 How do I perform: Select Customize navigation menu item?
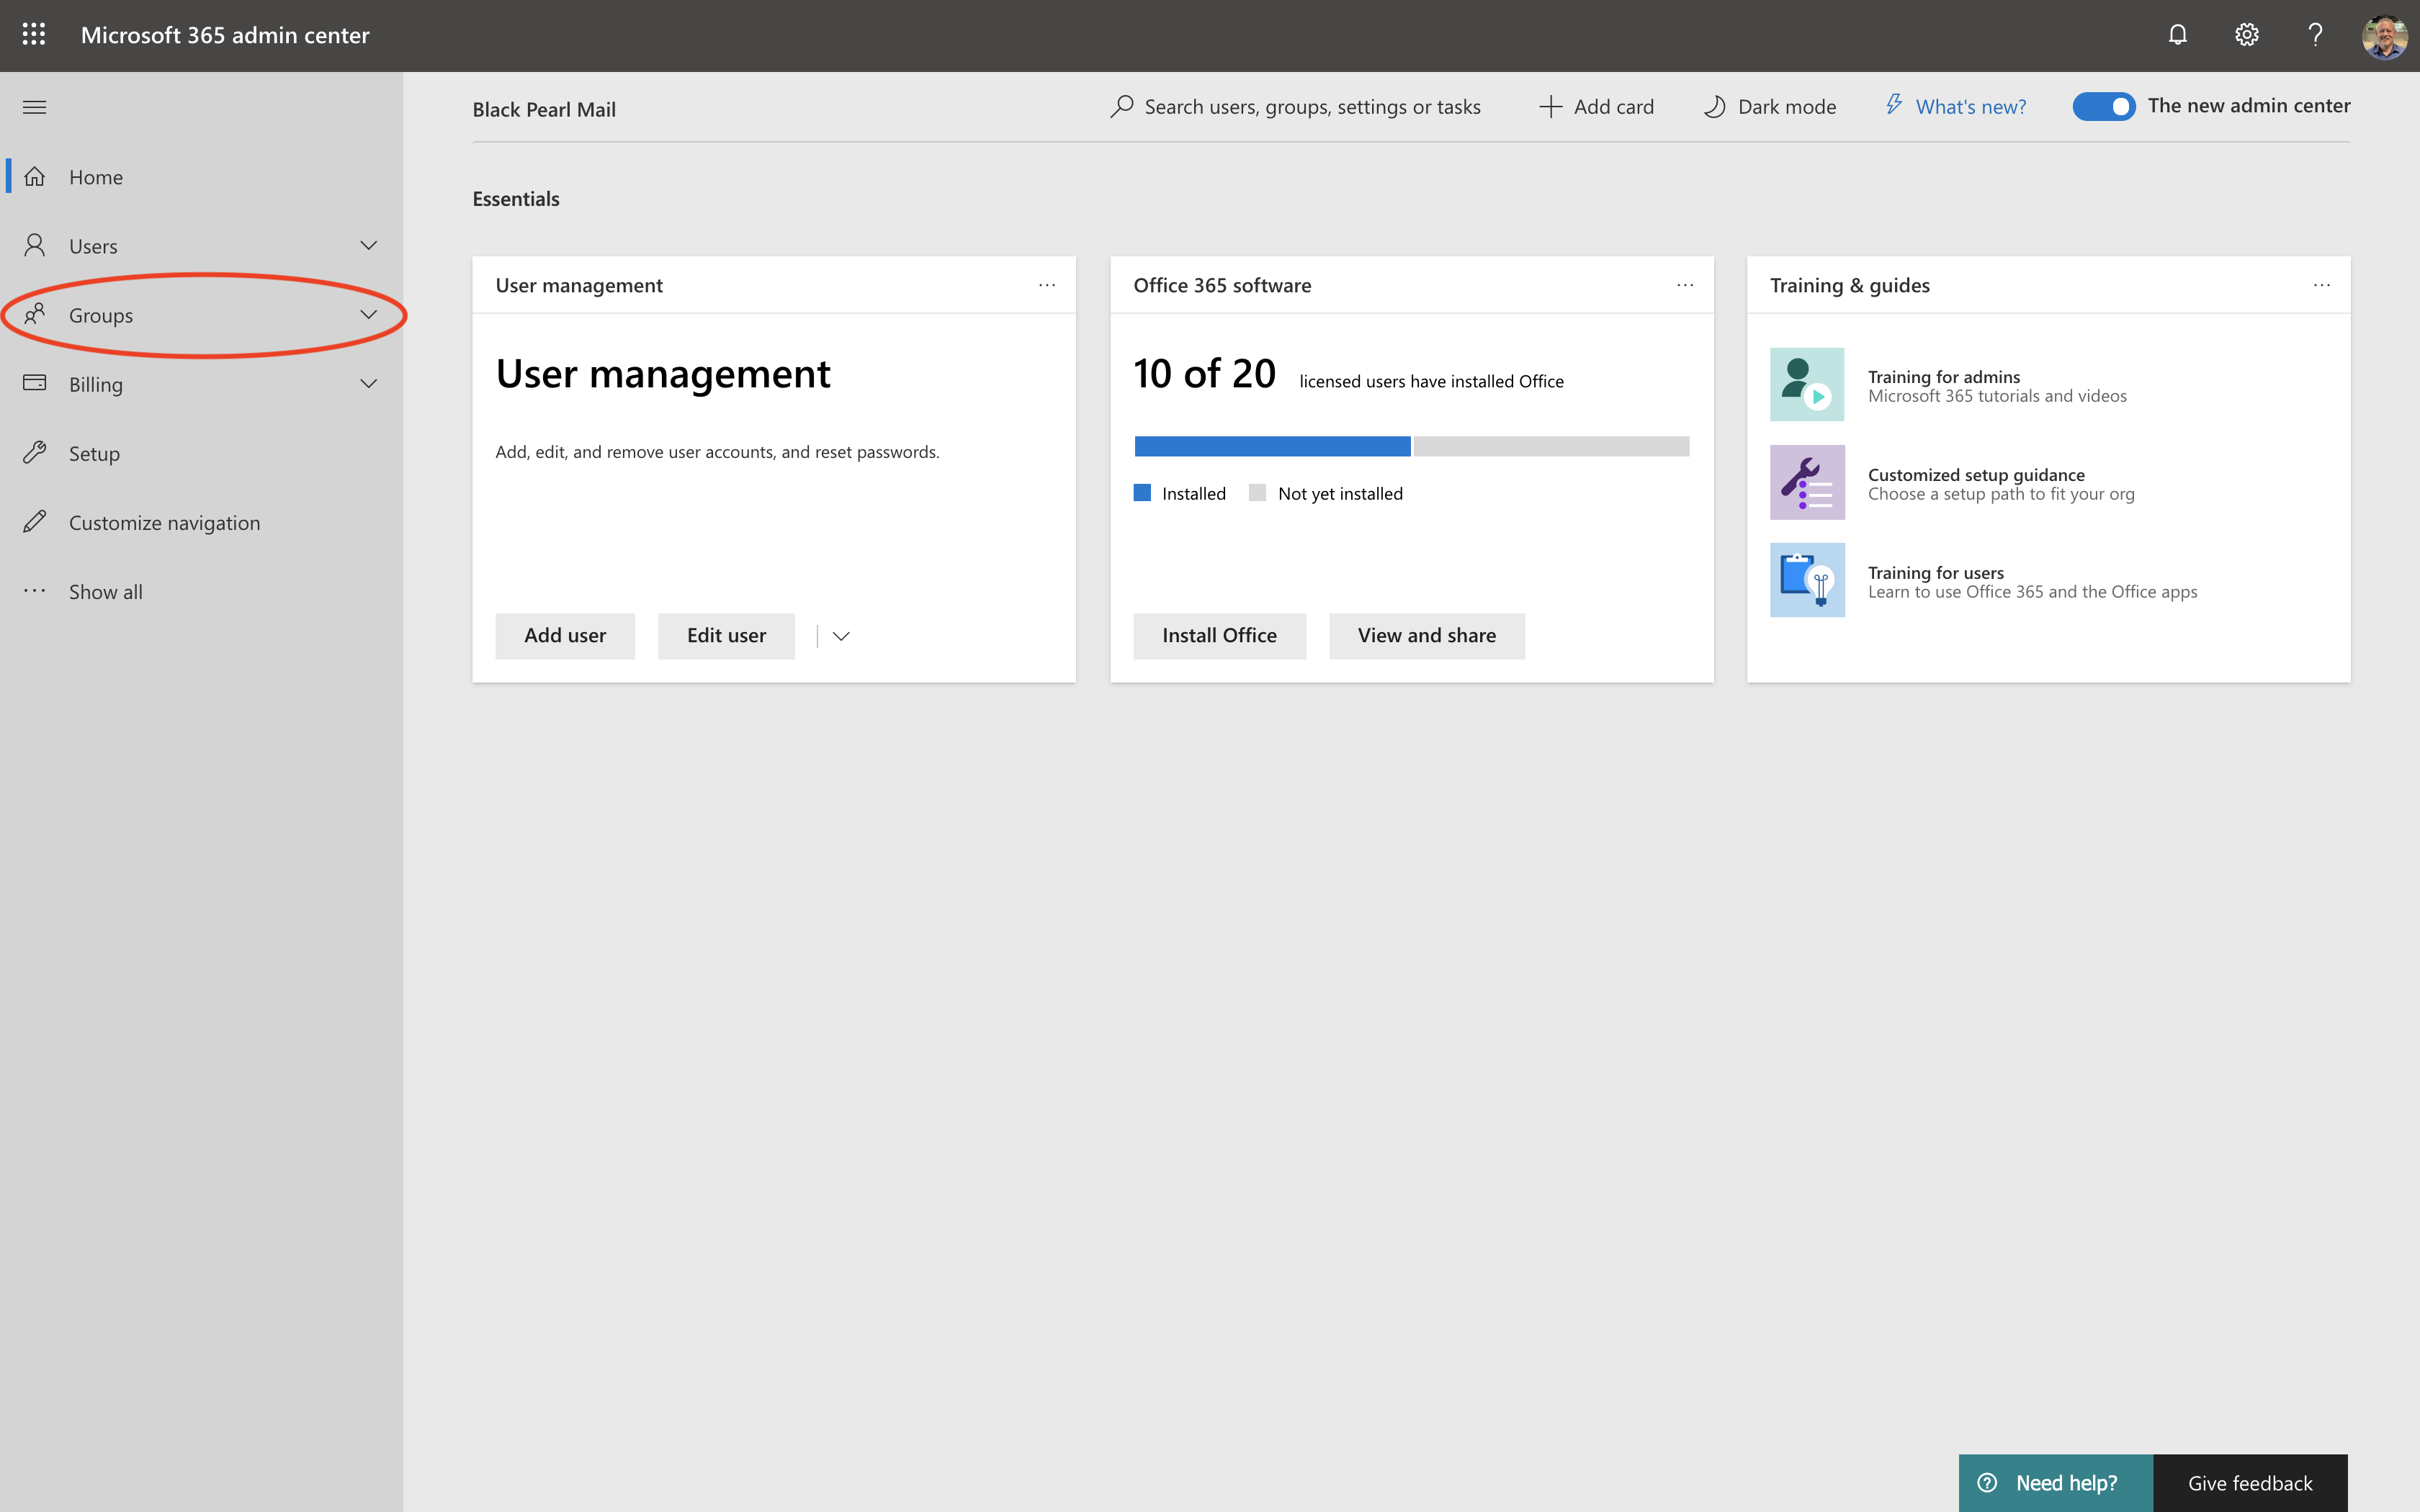[x=164, y=523]
